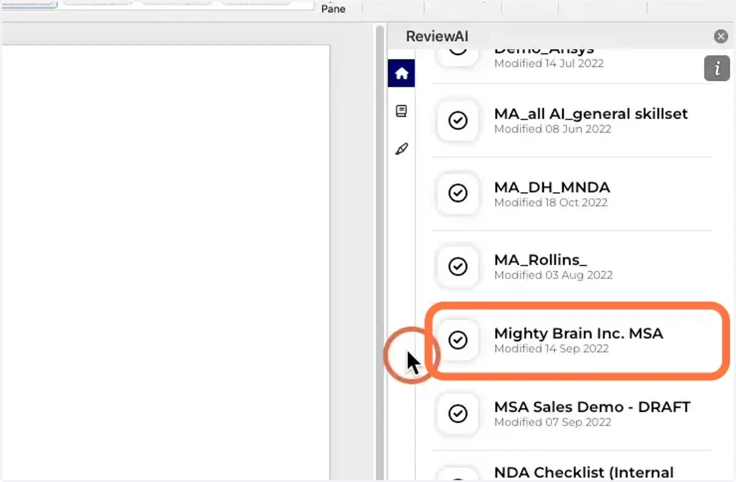Click the Pane ribbon label
Viewport: 736px width, 482px height.
click(x=333, y=9)
